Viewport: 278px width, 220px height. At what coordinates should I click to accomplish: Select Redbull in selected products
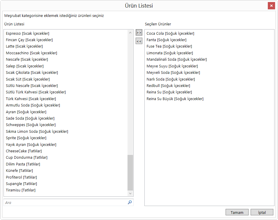(168, 86)
